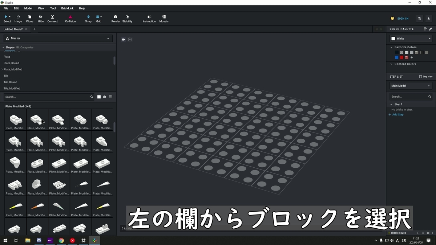Open the Main Model dropdown
This screenshot has height=245, width=436.
[411, 86]
